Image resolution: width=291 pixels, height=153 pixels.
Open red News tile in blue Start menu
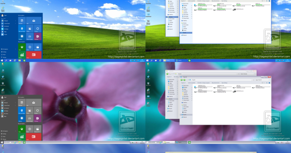click(x=33, y=55)
